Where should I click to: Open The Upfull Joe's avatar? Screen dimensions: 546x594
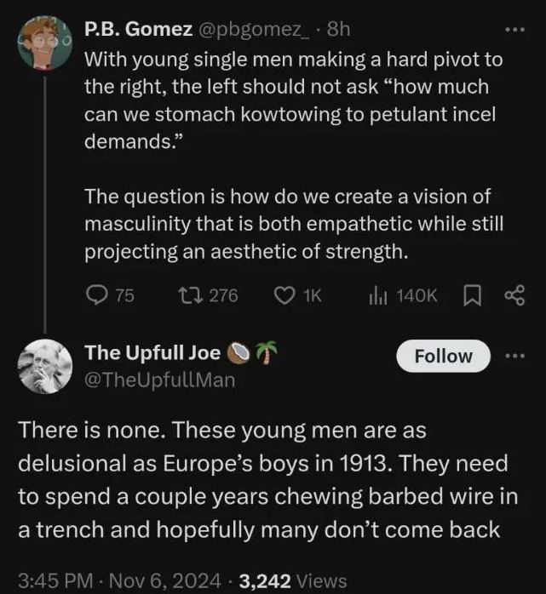pos(45,367)
